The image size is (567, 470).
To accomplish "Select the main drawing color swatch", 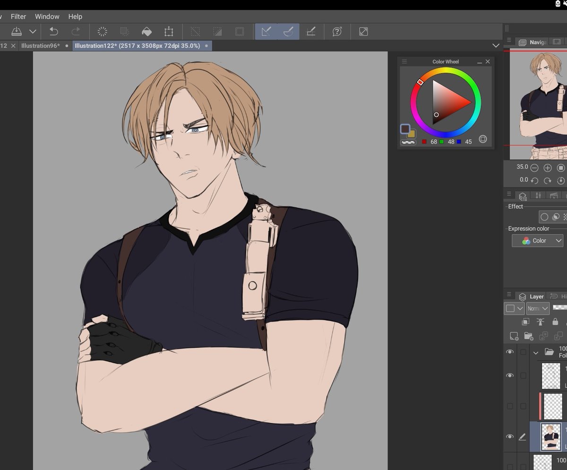I will [x=405, y=129].
